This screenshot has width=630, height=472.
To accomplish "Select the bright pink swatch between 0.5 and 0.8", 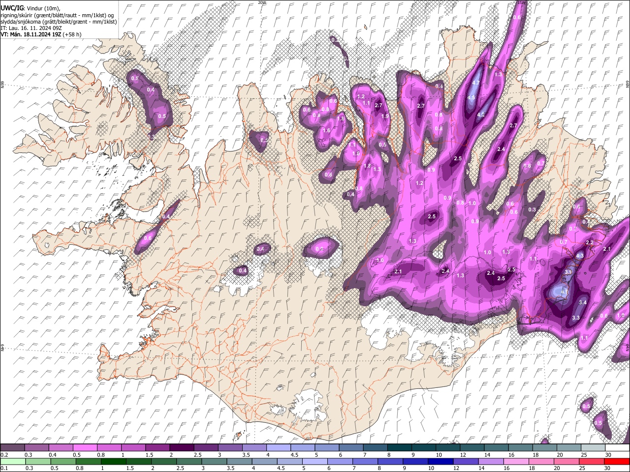I will (x=85, y=448).
